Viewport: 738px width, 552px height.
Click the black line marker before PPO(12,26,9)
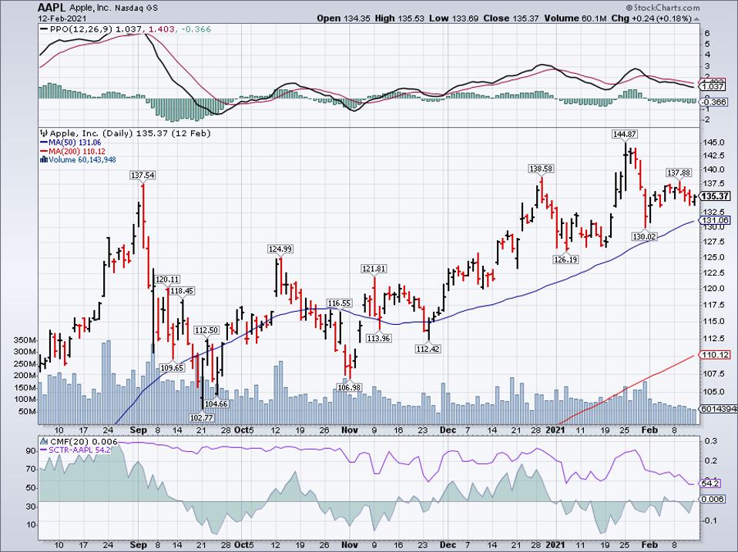pos(44,29)
